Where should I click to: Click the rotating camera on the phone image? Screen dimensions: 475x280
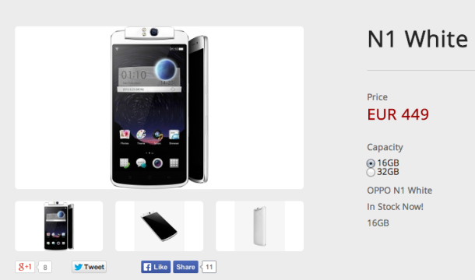point(154,31)
